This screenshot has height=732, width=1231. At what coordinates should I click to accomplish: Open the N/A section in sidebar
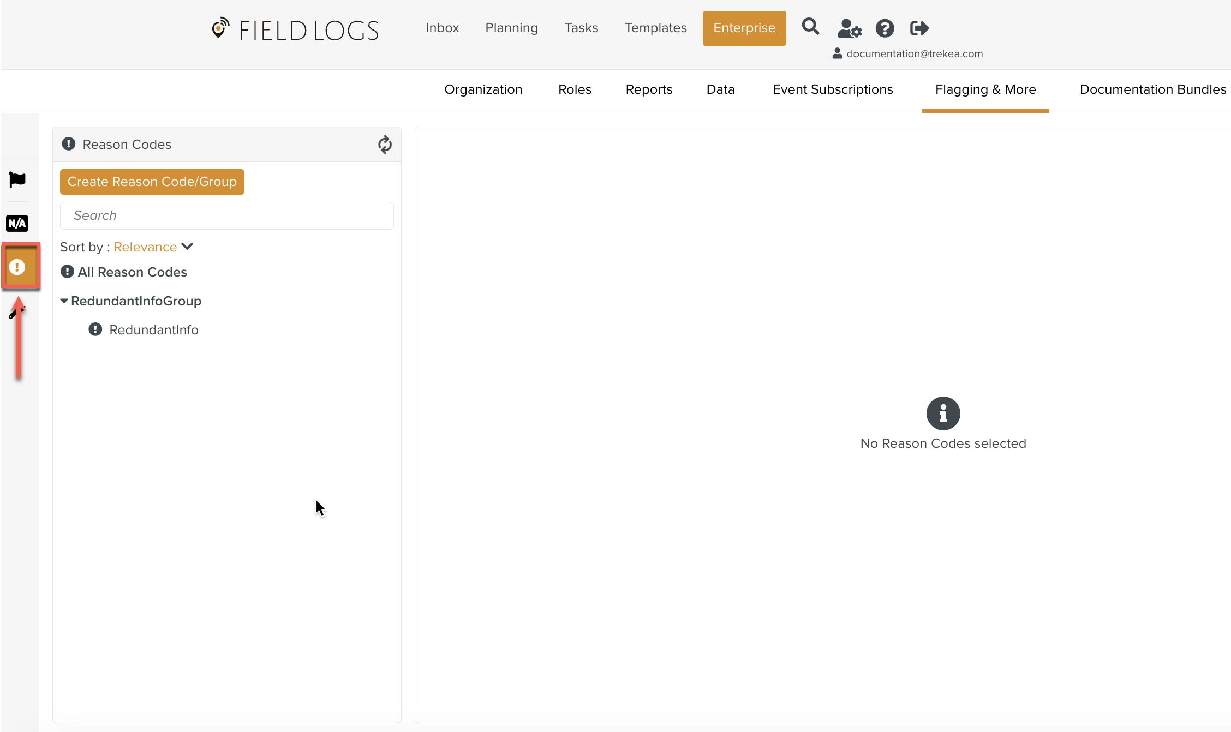click(x=17, y=223)
